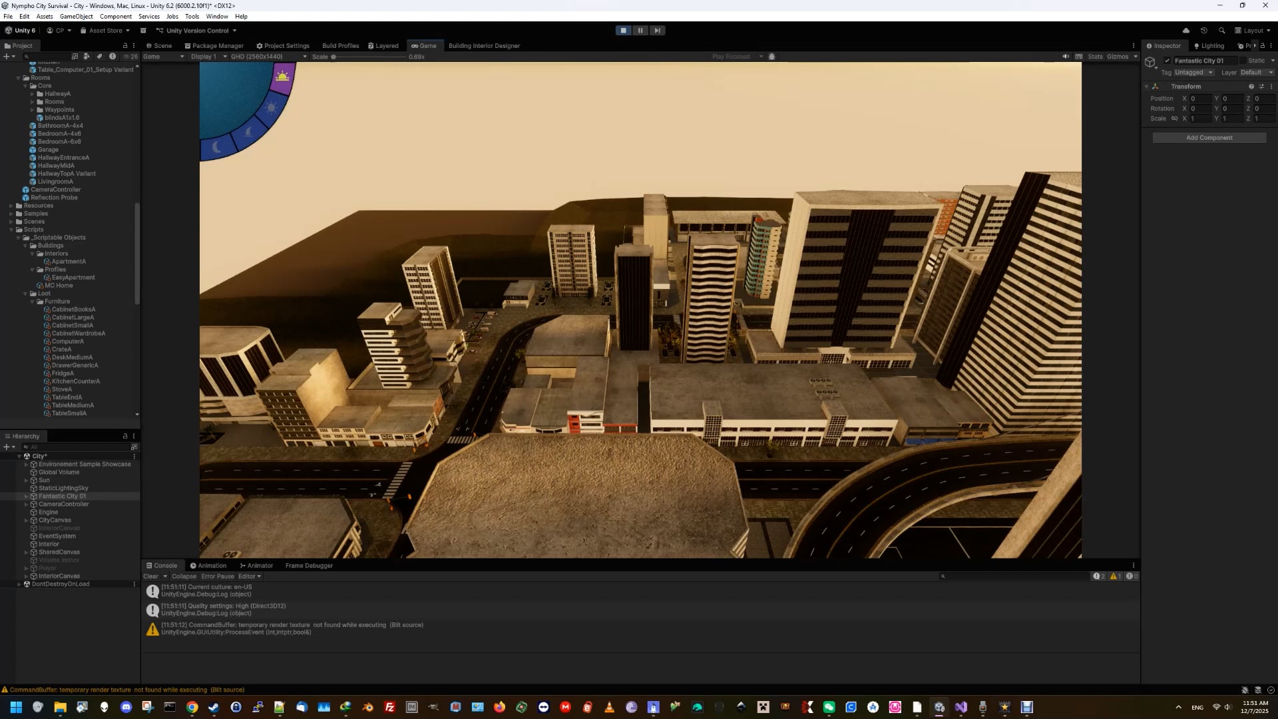Open the QHD resolution dropdown
Screen dimensions: 1278x719
268,57
